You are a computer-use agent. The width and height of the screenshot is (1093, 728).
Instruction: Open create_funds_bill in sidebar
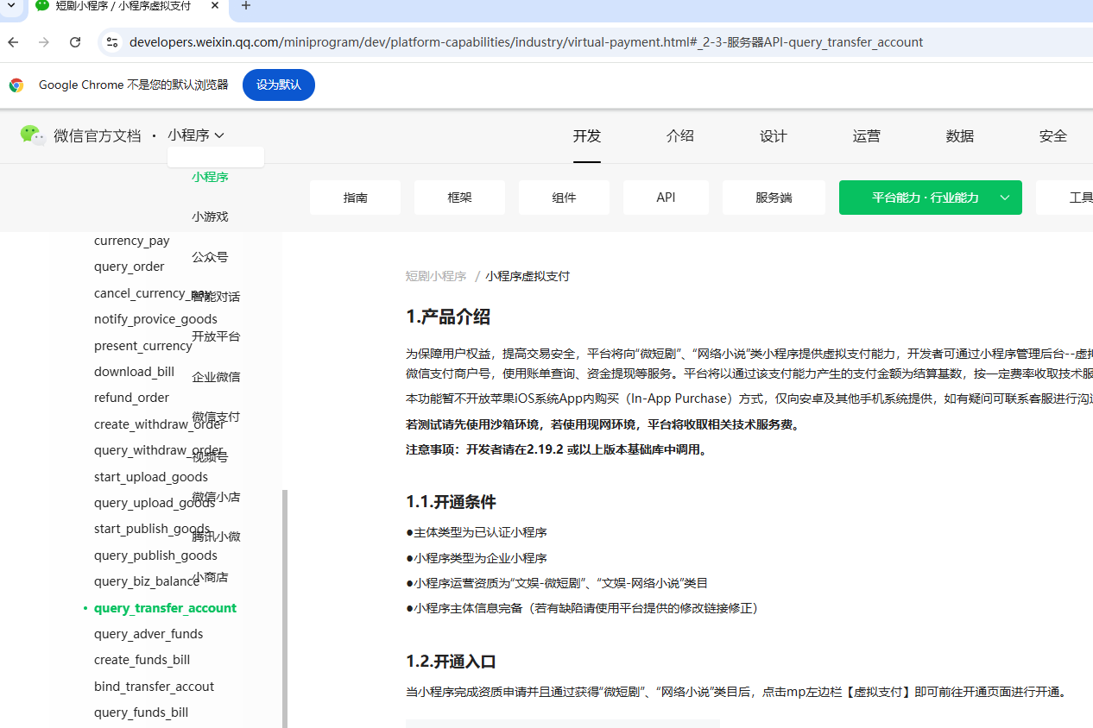[x=142, y=660]
